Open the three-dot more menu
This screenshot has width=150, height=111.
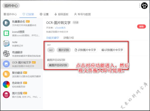click(x=140, y=6)
